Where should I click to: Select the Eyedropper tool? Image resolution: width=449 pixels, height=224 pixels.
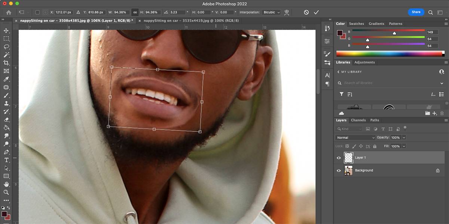pos(6,79)
